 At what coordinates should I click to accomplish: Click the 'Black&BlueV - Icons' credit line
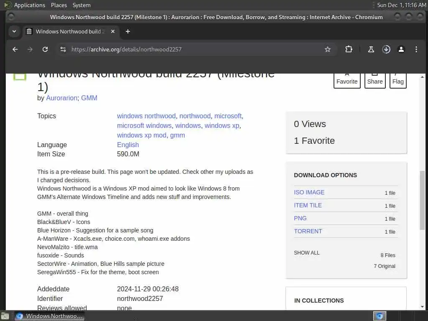(64, 222)
